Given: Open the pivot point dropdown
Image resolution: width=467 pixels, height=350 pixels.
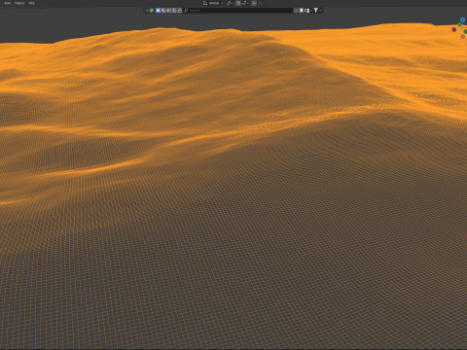Looking at the screenshot, I should pos(230,3).
